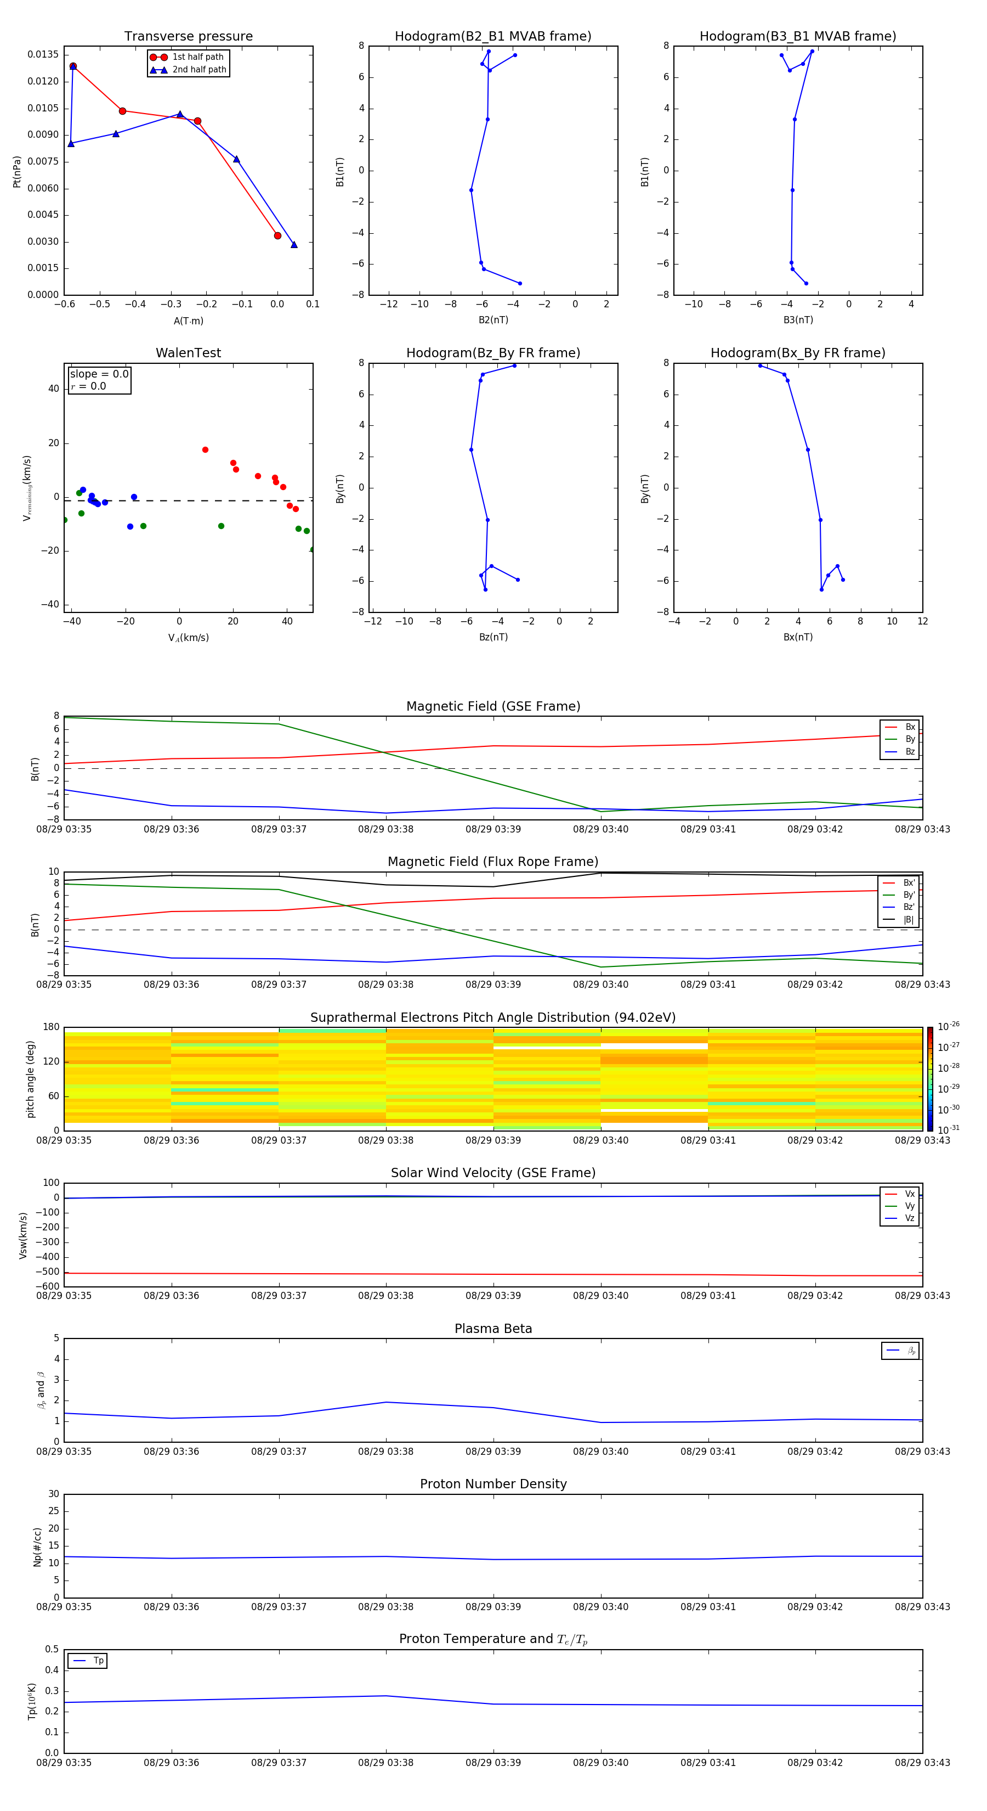987x1811 pixels.
Task: Click the 'Hodogram(B2_B1 MVAB frame)' title
Action: (493, 37)
